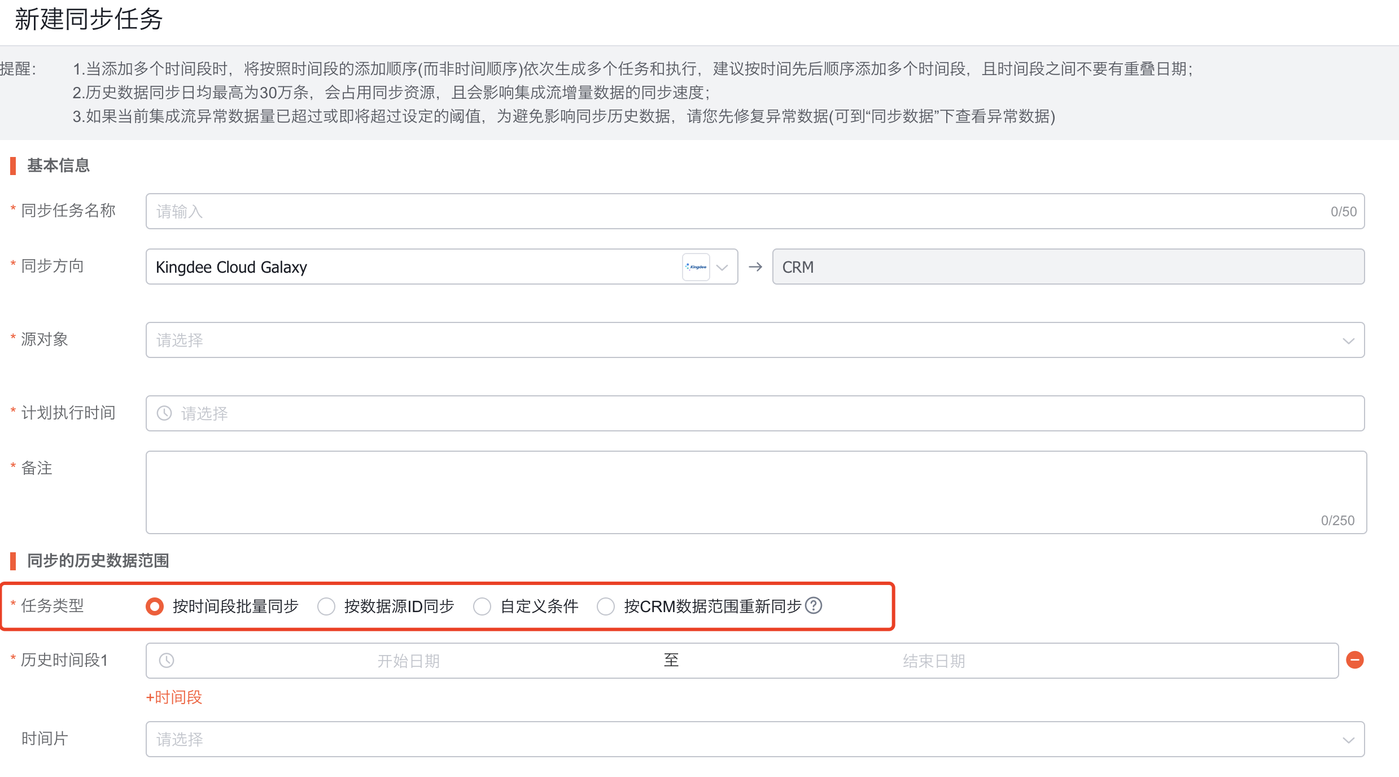Image resolution: width=1399 pixels, height=777 pixels.
Task: Click the +时间段 add period link
Action: coord(174,697)
